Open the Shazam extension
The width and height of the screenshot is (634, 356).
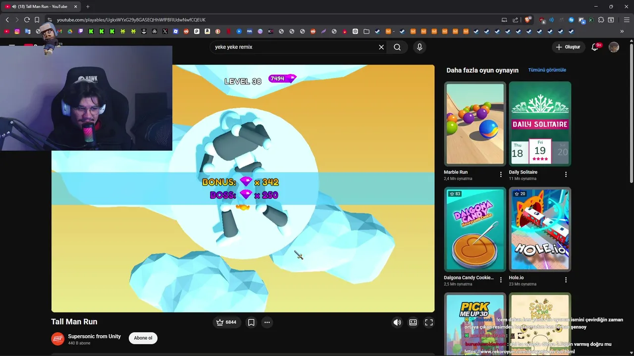click(571, 20)
